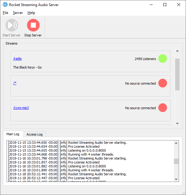Open the /cyxx-mp3 stream link
This screenshot has height=195, width=186.
tap(21, 108)
